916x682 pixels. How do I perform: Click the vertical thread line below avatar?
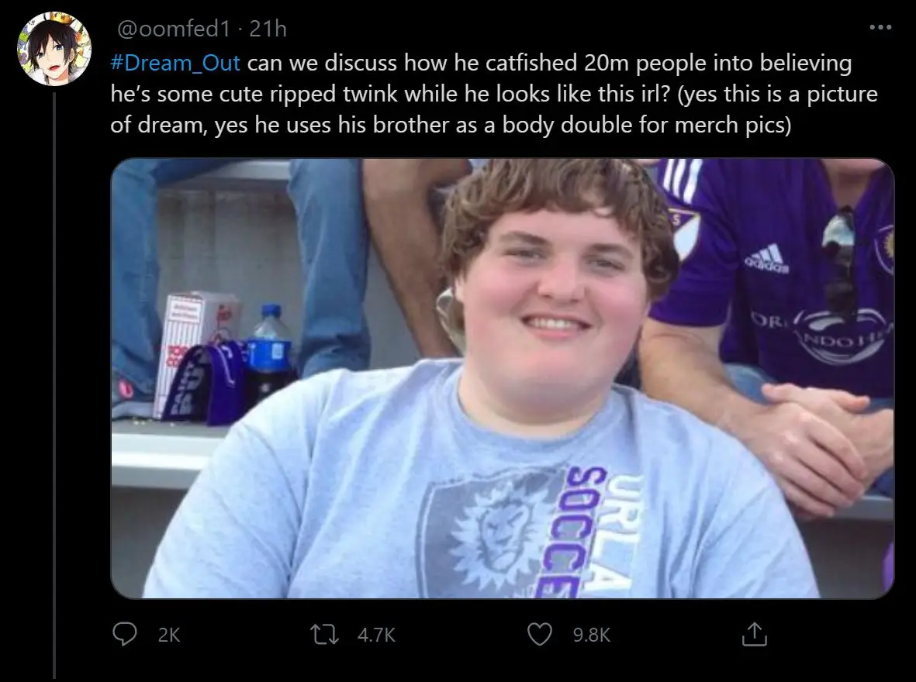point(54,387)
